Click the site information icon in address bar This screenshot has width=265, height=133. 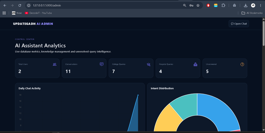29,5
